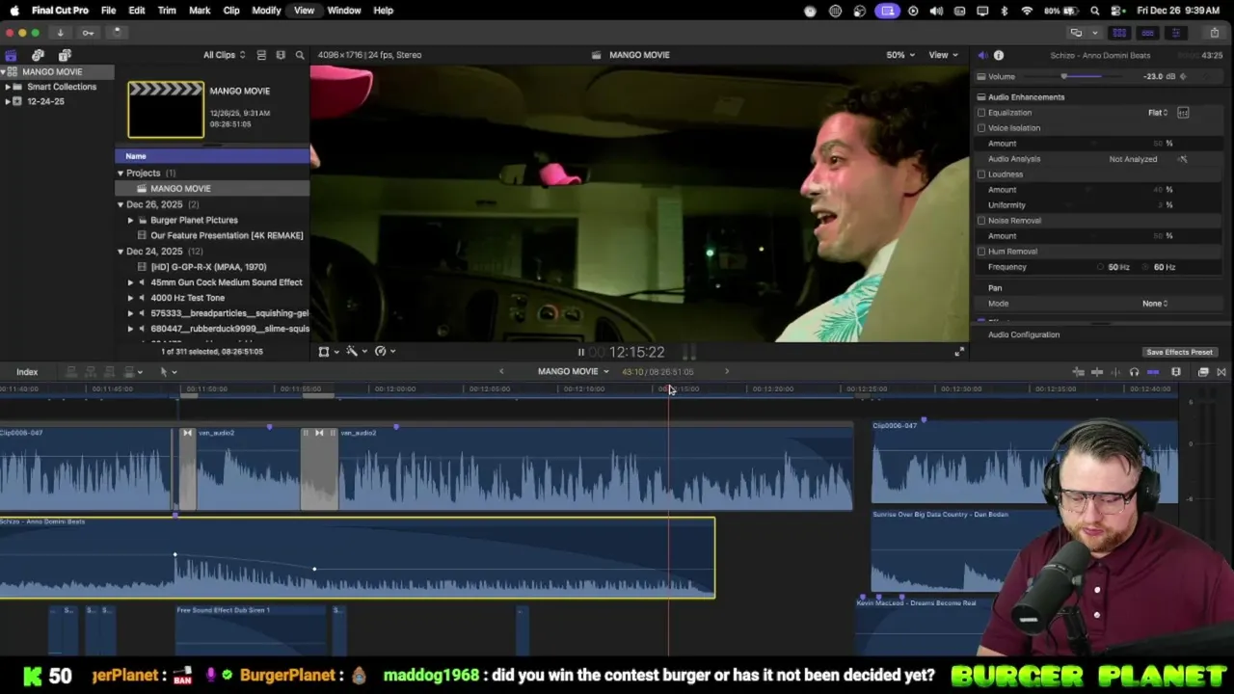Open the retime speed menu in viewer
The image size is (1234, 694).
tap(384, 352)
